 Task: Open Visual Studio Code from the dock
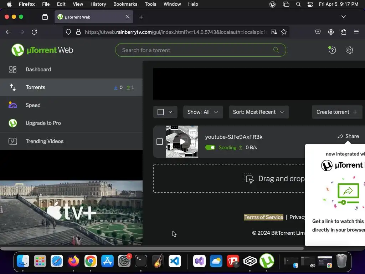pyautogui.click(x=175, y=261)
